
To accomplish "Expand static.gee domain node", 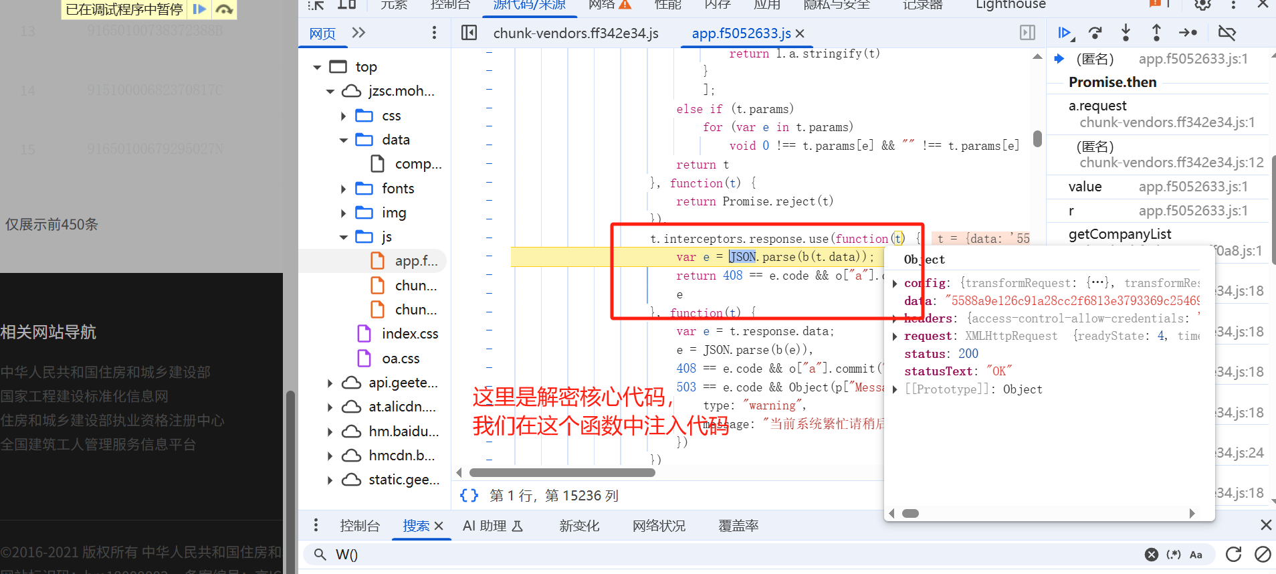I will [330, 480].
